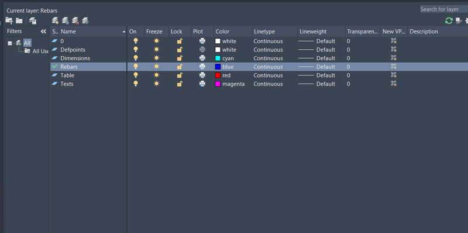
Task: Select the Texts layer name
Action: pos(67,84)
